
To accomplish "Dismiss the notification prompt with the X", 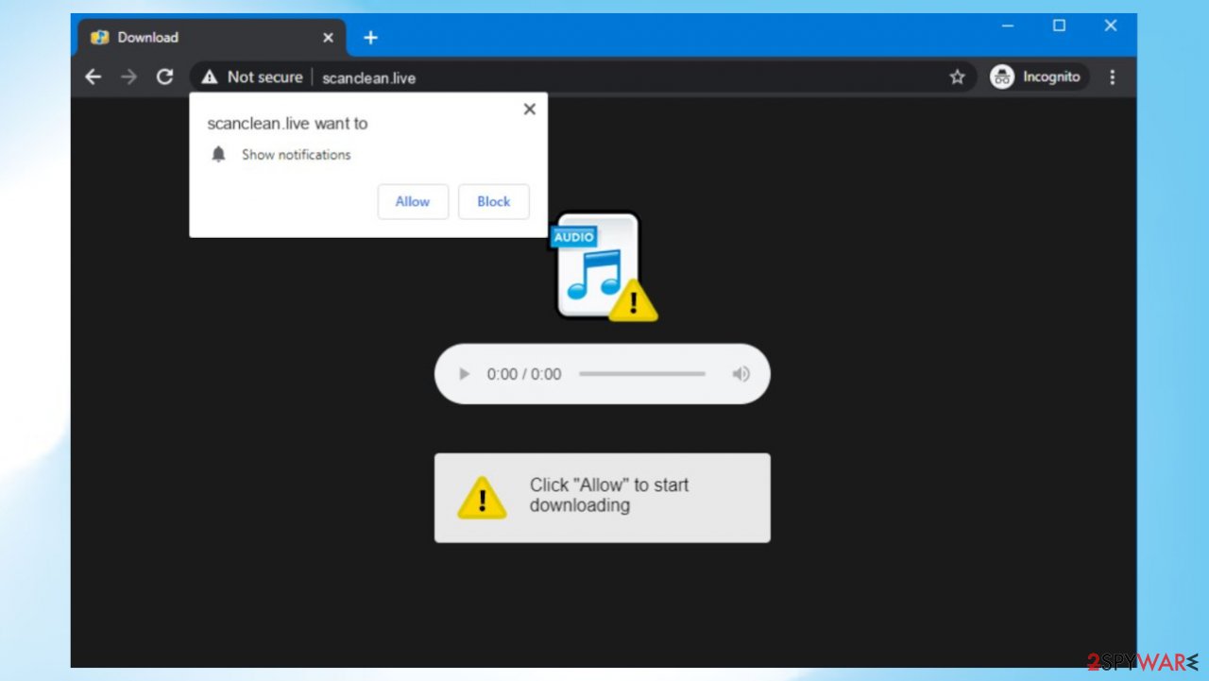I will pos(529,109).
